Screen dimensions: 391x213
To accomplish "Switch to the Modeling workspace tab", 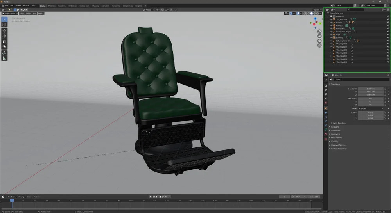I will (x=52, y=6).
